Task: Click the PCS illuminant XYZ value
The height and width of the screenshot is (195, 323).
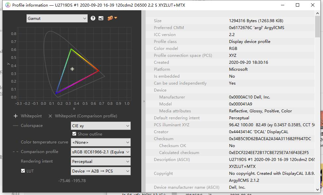Action: point(272,125)
